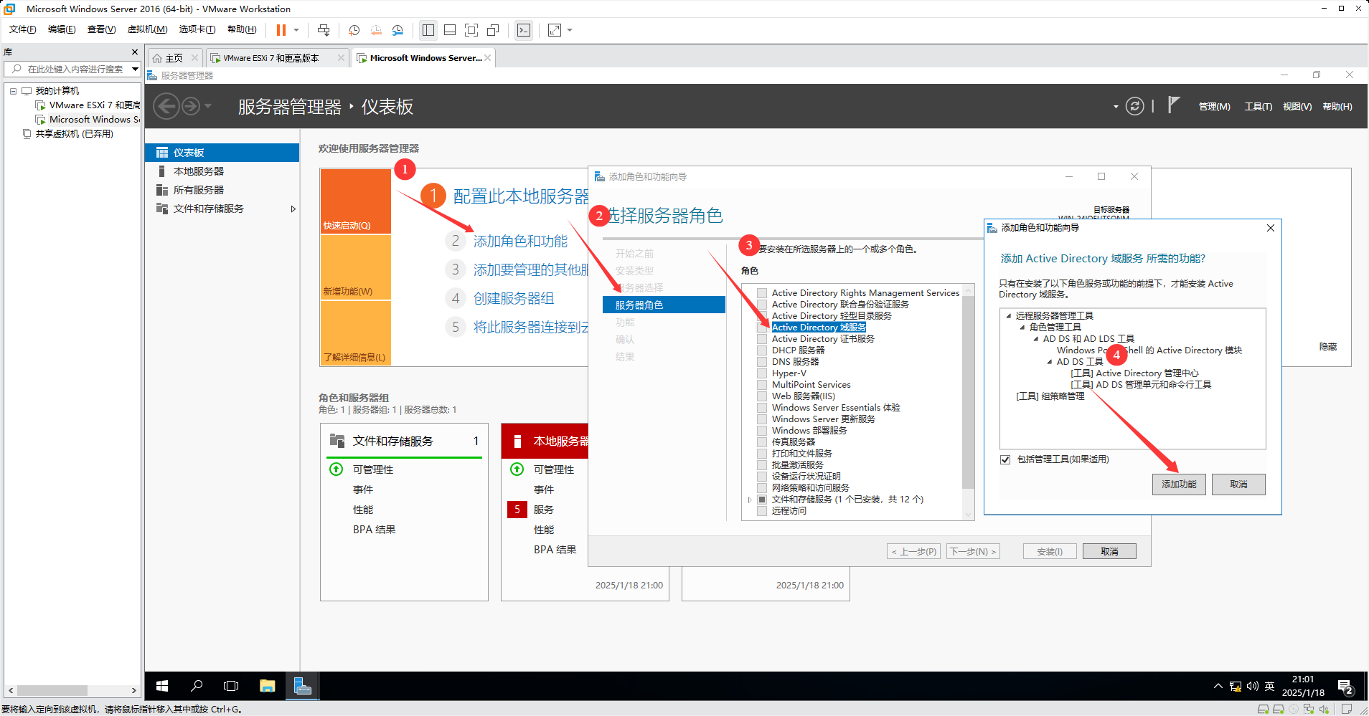Open File Explorer from the taskbar

pyautogui.click(x=268, y=686)
